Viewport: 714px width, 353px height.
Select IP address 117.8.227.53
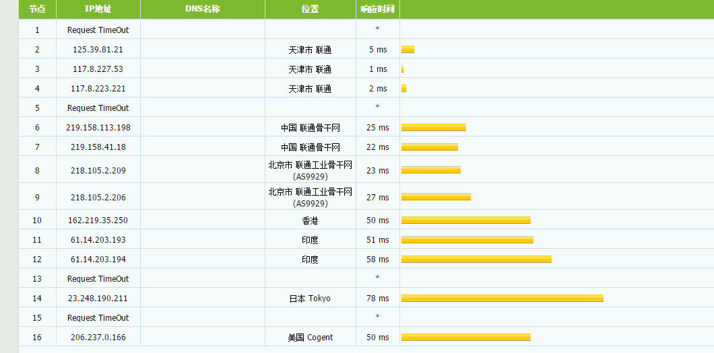pyautogui.click(x=98, y=69)
